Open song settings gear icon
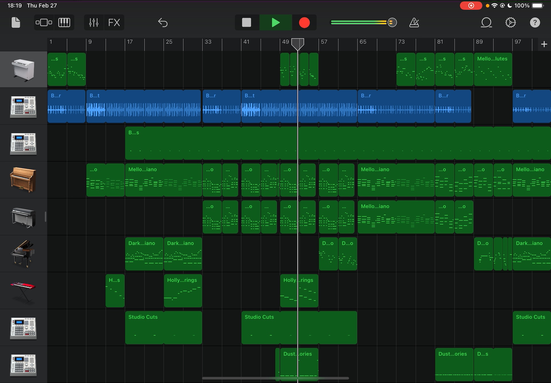Image resolution: width=551 pixels, height=383 pixels. click(x=511, y=22)
